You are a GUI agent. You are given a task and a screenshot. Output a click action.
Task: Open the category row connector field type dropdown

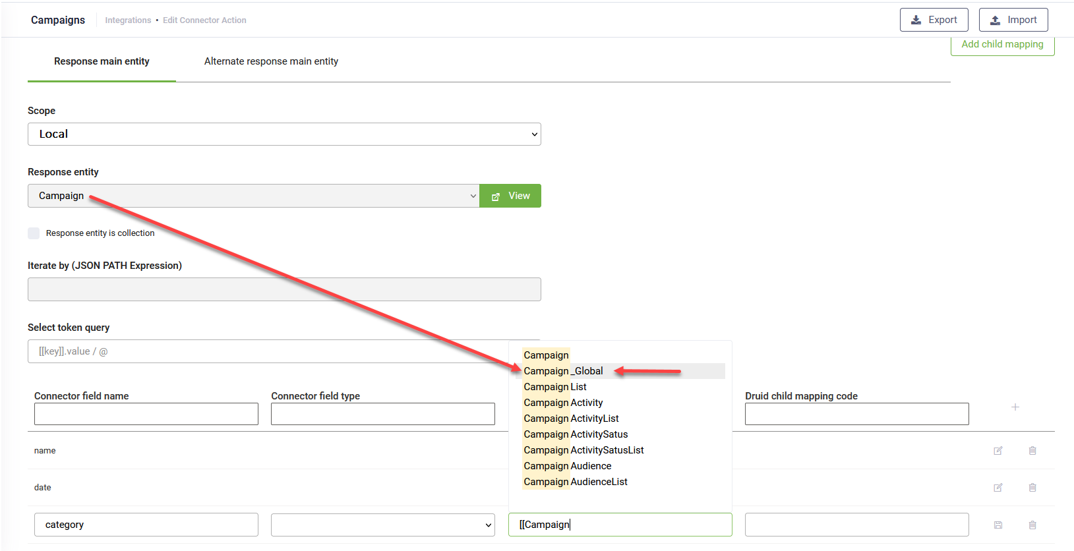[382, 525]
